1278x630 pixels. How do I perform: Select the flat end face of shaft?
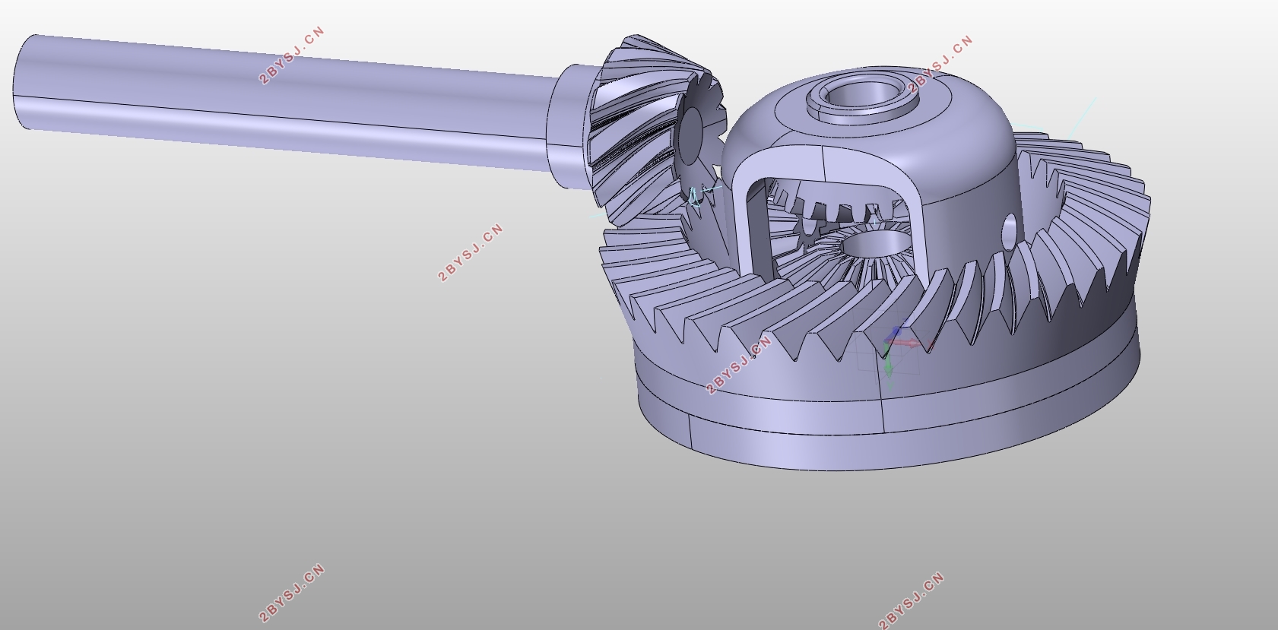23,81
